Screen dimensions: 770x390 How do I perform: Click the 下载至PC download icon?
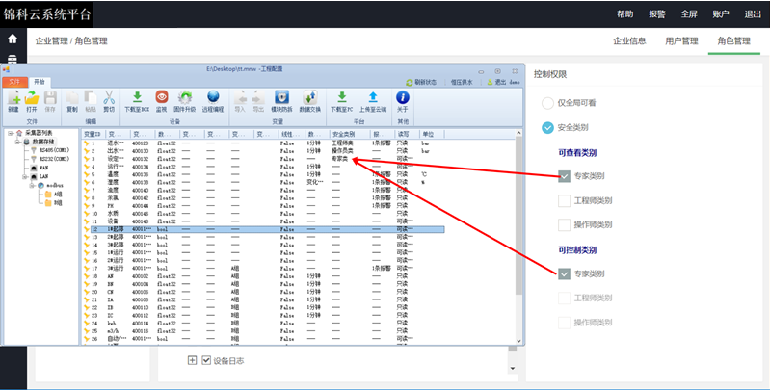click(x=342, y=97)
